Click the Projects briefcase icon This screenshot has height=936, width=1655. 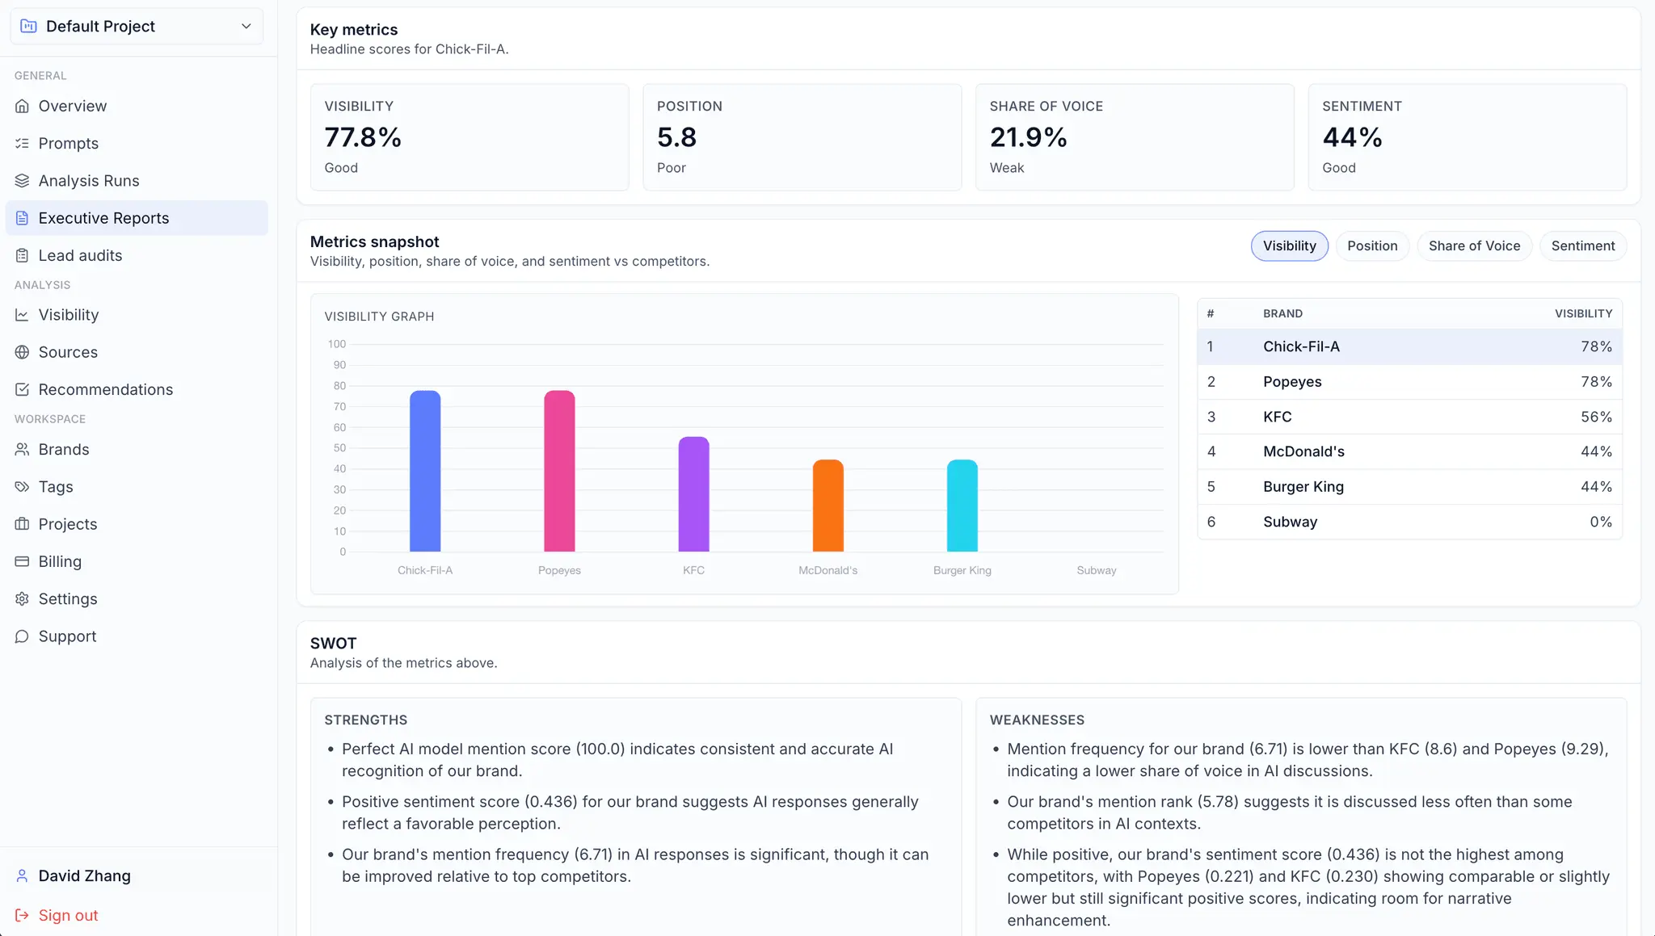[22, 524]
